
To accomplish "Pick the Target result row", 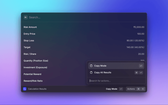I will [84, 47].
